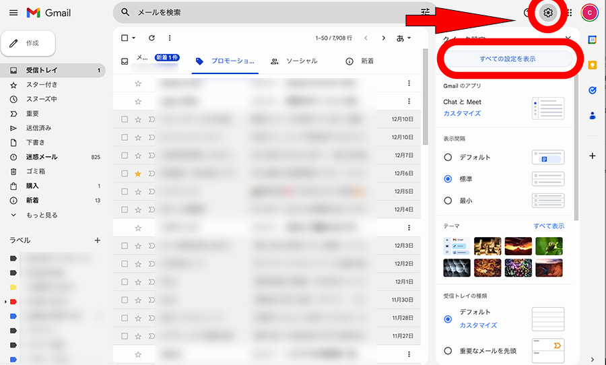Select 重要なメールを先頭 inbox radio
This screenshot has width=606, height=365.
coord(448,351)
